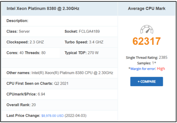Click the Intel Xeon Platinum 8380 title
Image resolution: width=177 pixels, height=123 pixels.
click(x=43, y=9)
